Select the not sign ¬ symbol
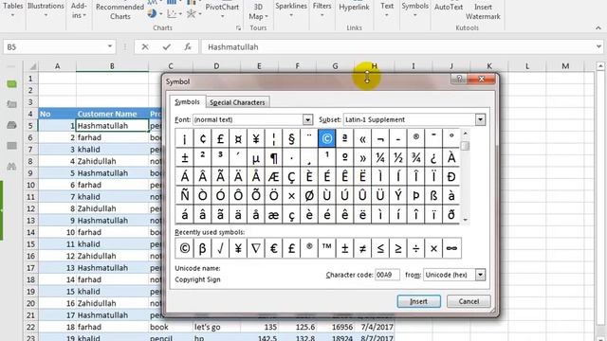The height and width of the screenshot is (341, 607). click(x=380, y=138)
